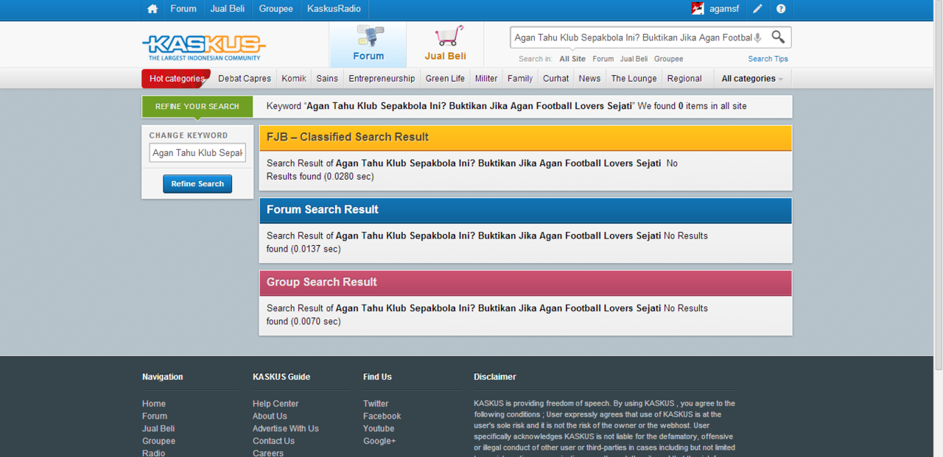943x457 pixels.
Task: Open Twitter link under Find Us
Action: [x=376, y=404]
